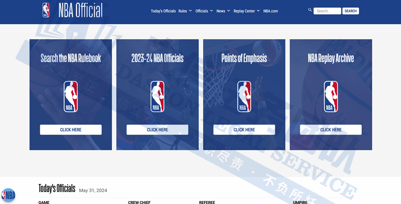Open the Officials dropdown in navigation
The width and height of the screenshot is (401, 204).
click(x=204, y=11)
